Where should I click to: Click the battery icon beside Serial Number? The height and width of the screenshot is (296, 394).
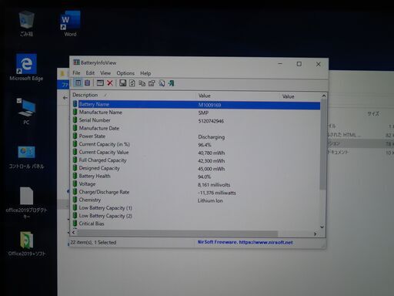75,119
